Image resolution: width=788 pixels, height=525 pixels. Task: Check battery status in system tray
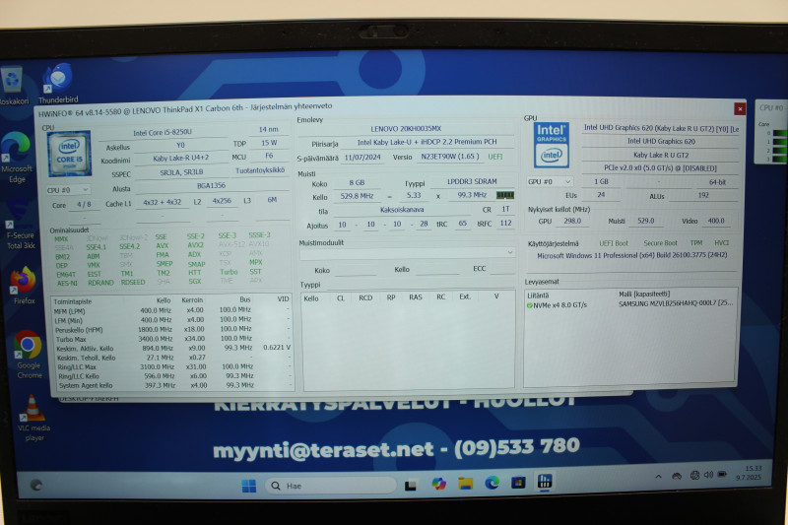click(723, 474)
